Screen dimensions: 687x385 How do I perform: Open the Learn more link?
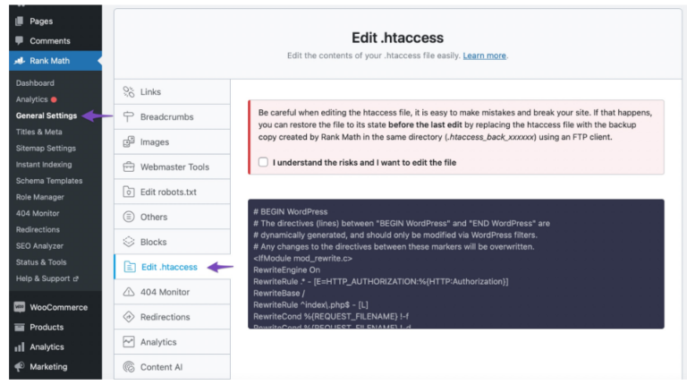(485, 56)
